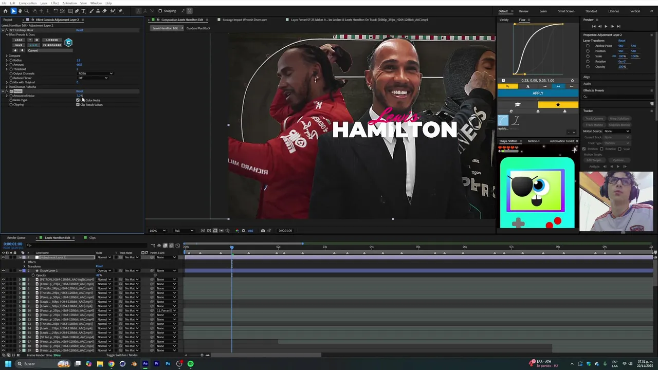Toggle the Snapping checkbox
Image resolution: width=658 pixels, height=370 pixels.
point(160,11)
